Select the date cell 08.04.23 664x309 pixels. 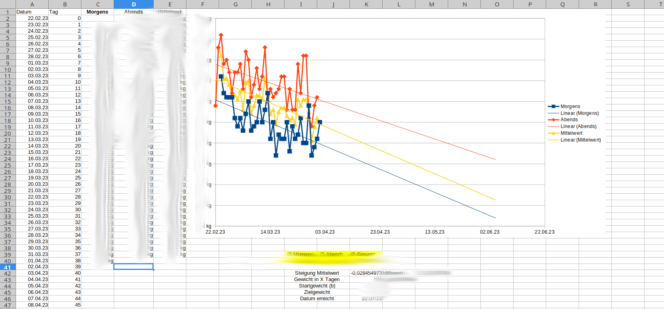(x=32, y=305)
